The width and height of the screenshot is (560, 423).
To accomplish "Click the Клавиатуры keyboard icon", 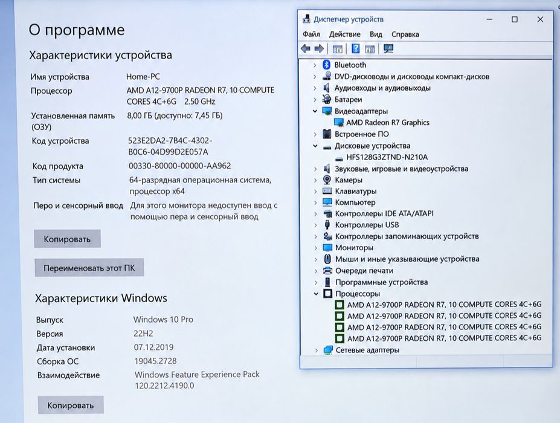I will (x=327, y=191).
